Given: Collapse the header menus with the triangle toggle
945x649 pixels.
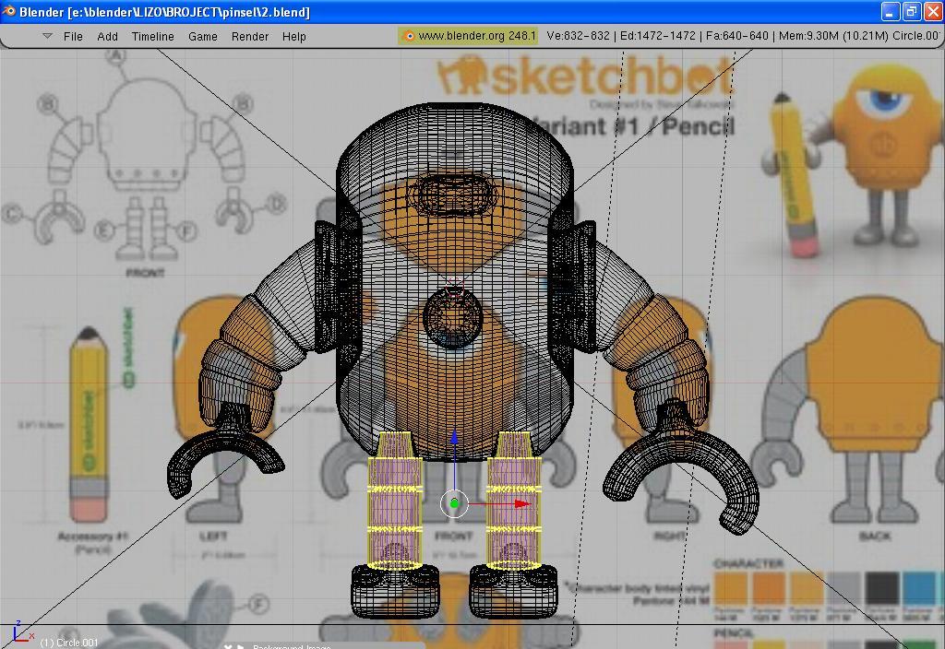Looking at the screenshot, I should coord(48,36).
